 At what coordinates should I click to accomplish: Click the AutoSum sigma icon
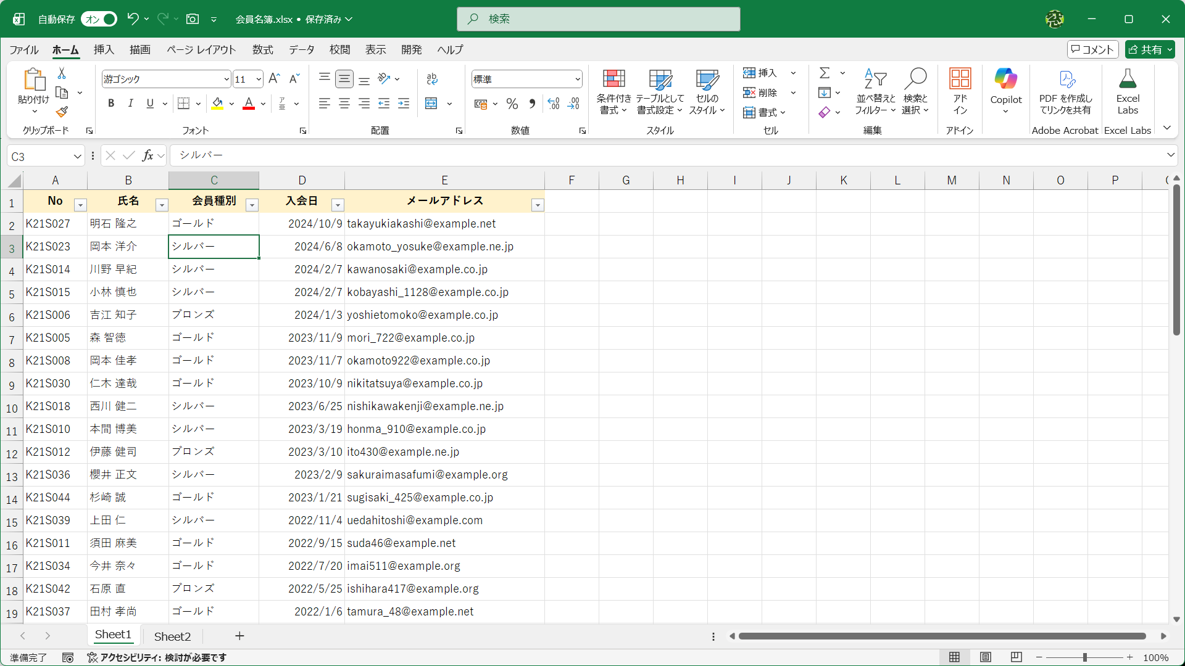click(x=824, y=73)
